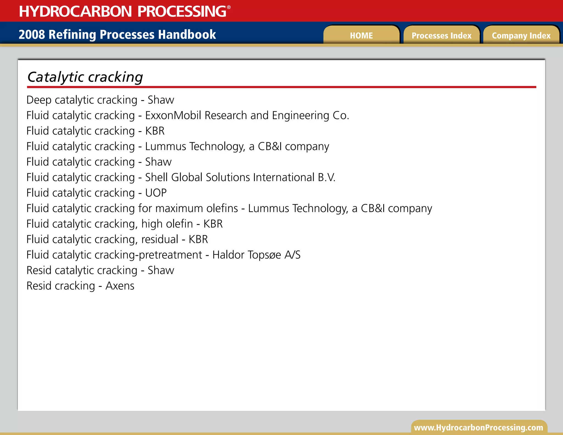Click Resid cracking - Axens entry

[x=80, y=286]
